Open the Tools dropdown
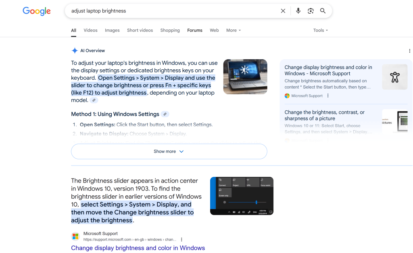 point(321,30)
